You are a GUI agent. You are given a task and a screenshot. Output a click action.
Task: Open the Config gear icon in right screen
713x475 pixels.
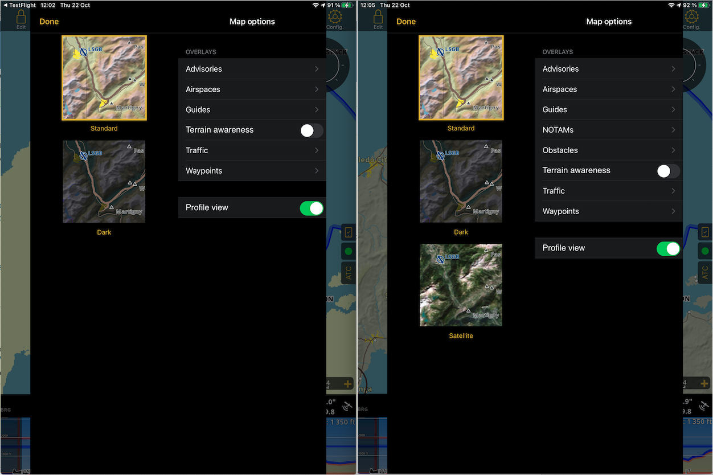tap(691, 18)
